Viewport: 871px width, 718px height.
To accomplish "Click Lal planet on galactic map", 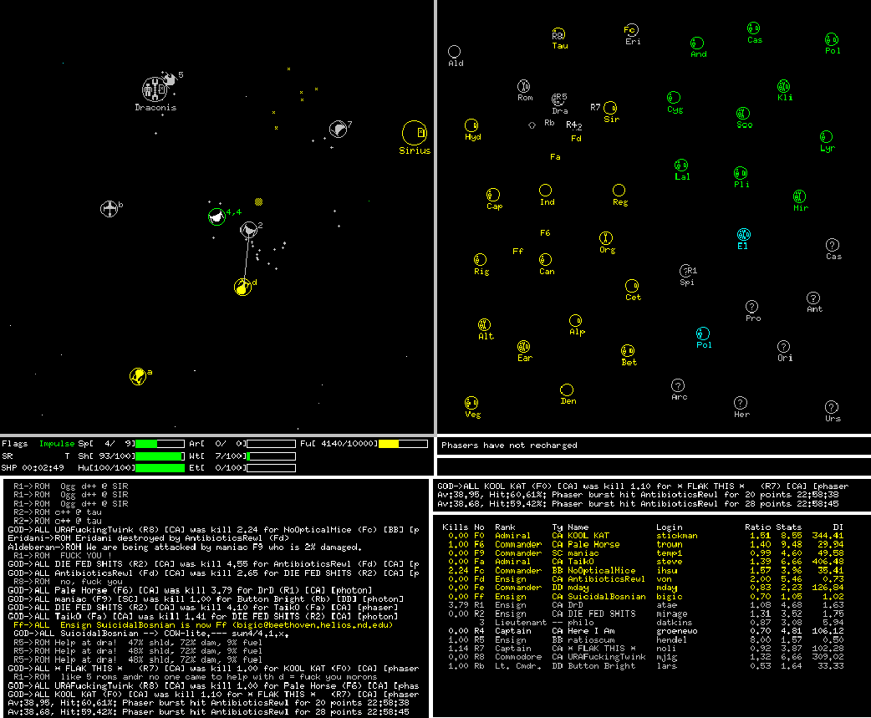I will [x=681, y=165].
